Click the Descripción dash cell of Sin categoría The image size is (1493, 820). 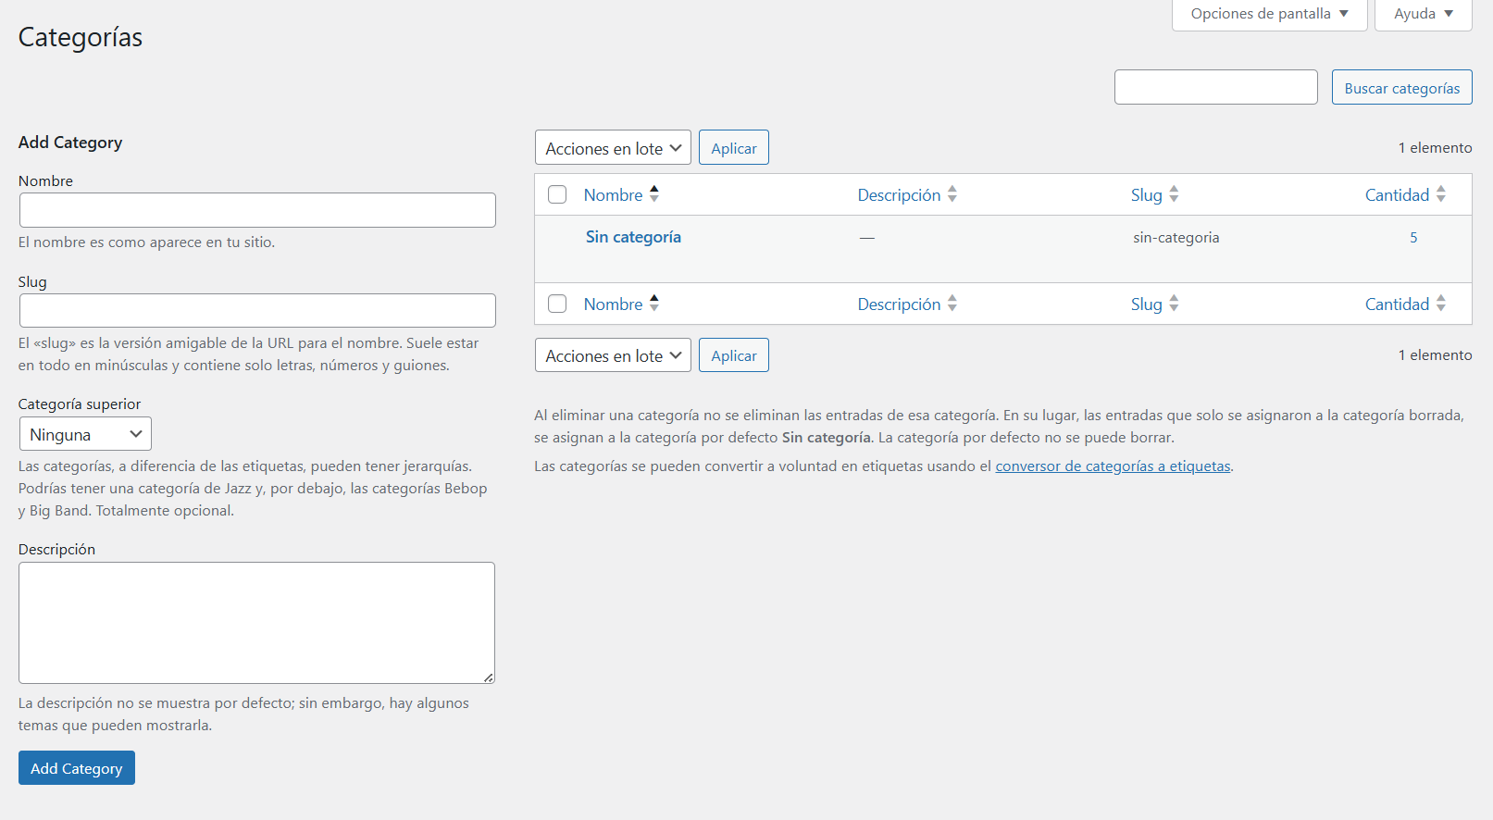point(866,238)
